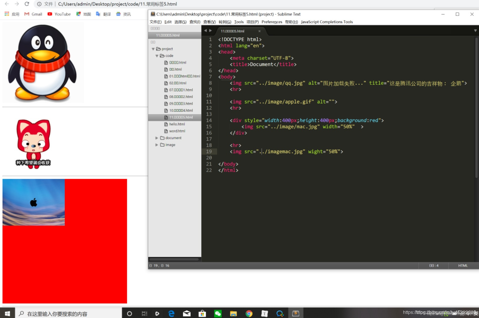This screenshot has width=479, height=318.
Task: Open the 项目(P) menu
Action: [253, 22]
